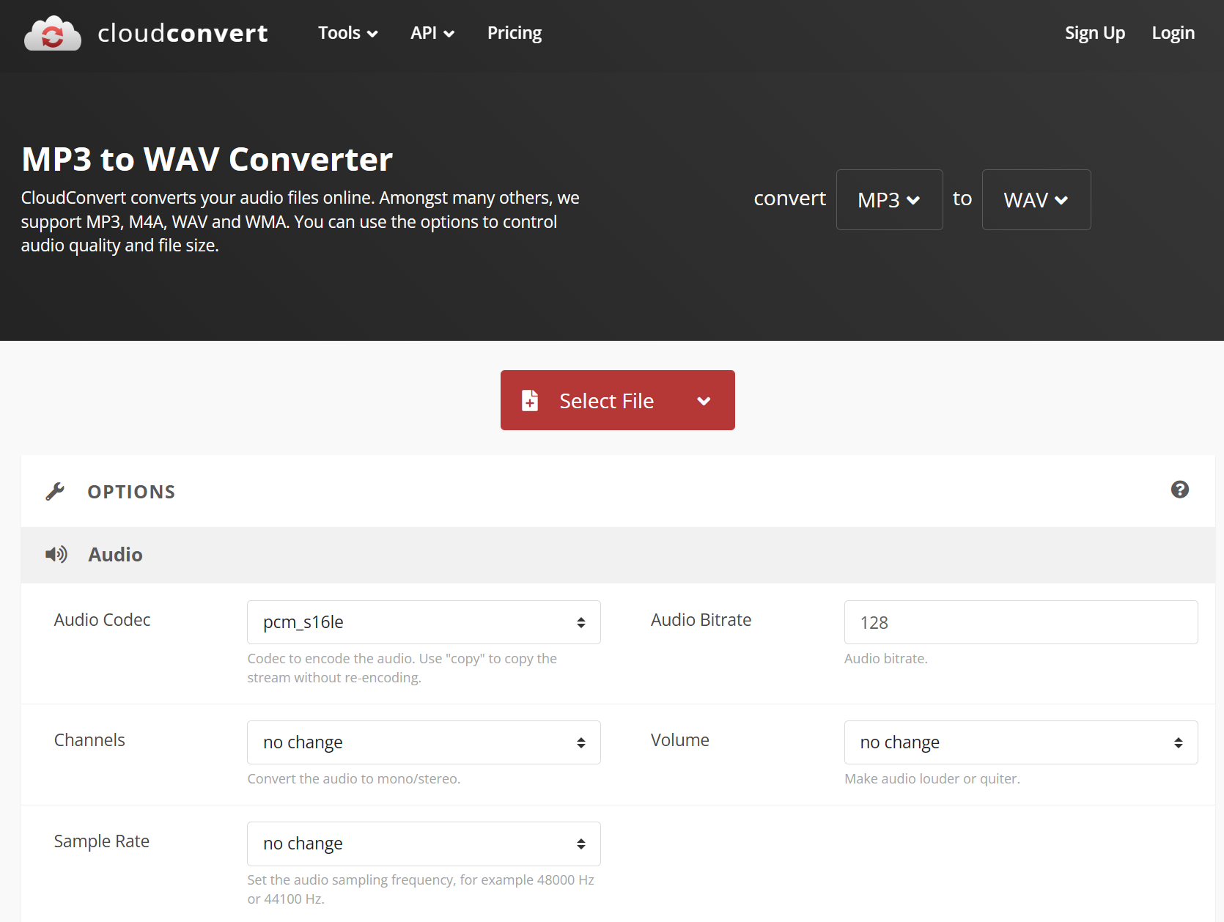Open the Tools menu
This screenshot has width=1224, height=922.
pyautogui.click(x=347, y=33)
